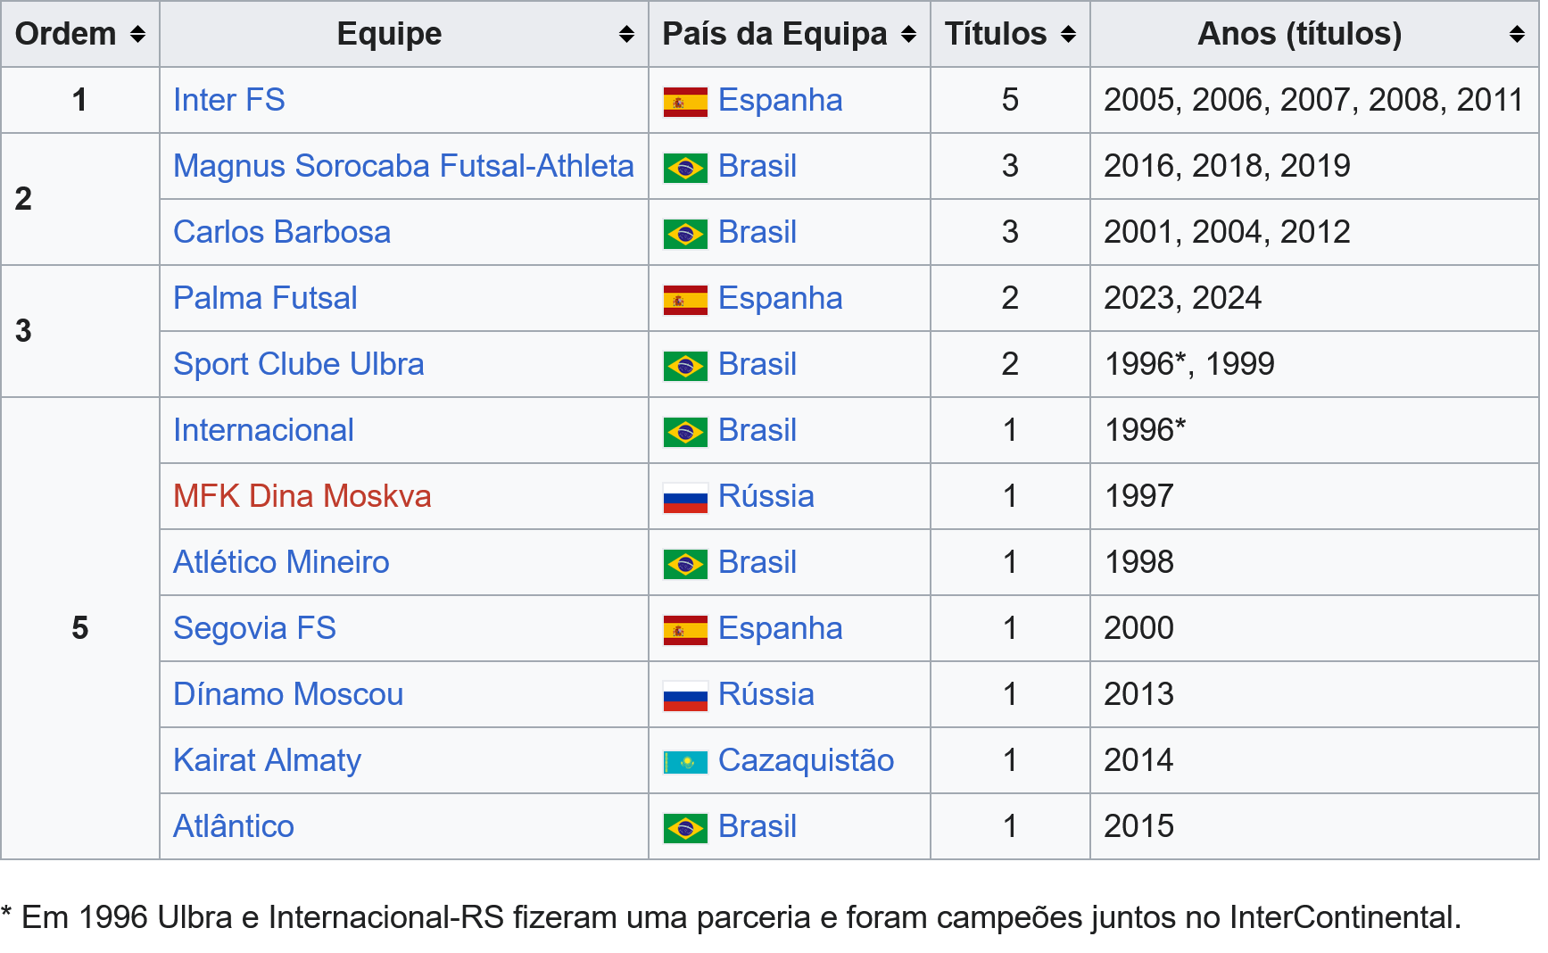Sort by Anos (títulos) arrows
The width and height of the screenshot is (1548, 953).
(x=1517, y=34)
